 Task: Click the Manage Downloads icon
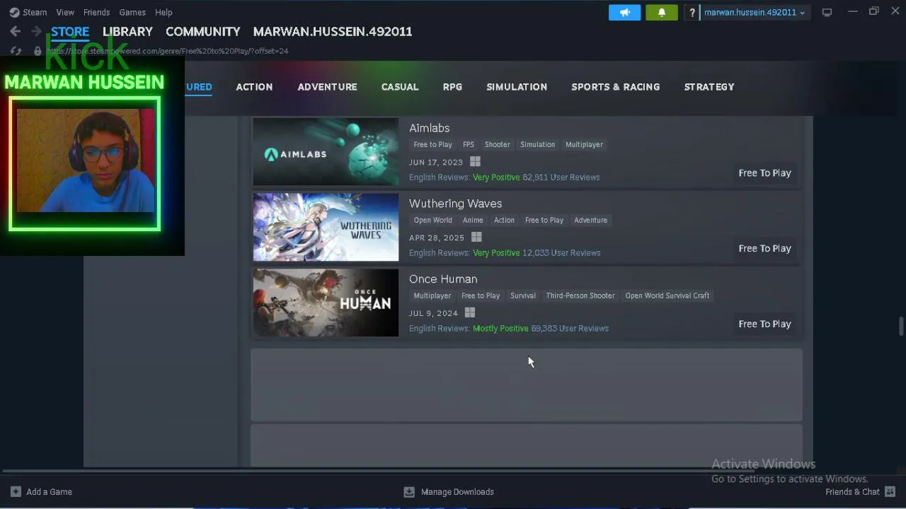[409, 491]
